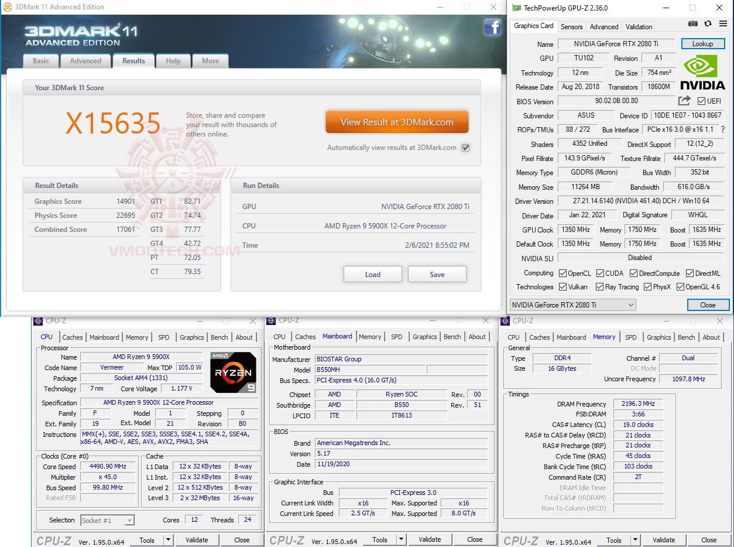Click the Close button in GPU-Z

(x=708, y=305)
